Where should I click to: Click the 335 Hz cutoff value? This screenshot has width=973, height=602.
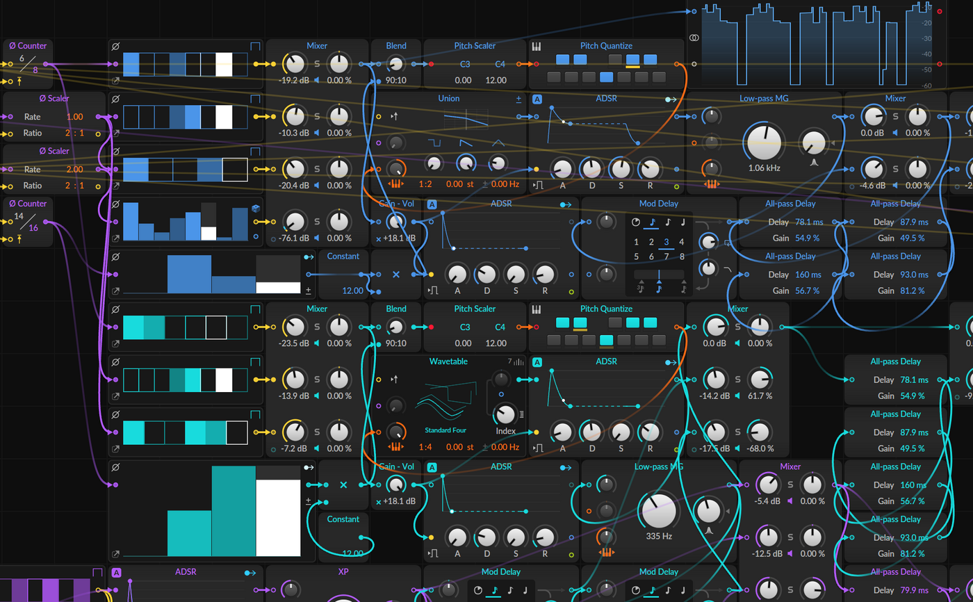point(658,537)
